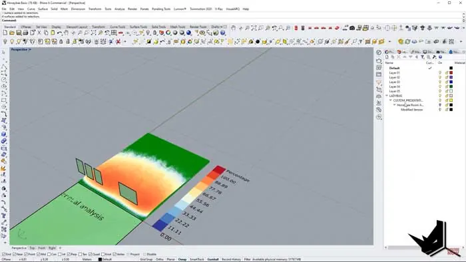The height and width of the screenshot is (262, 466).
Task: Click the Print icon in Standard toolbar
Action: (25, 33)
